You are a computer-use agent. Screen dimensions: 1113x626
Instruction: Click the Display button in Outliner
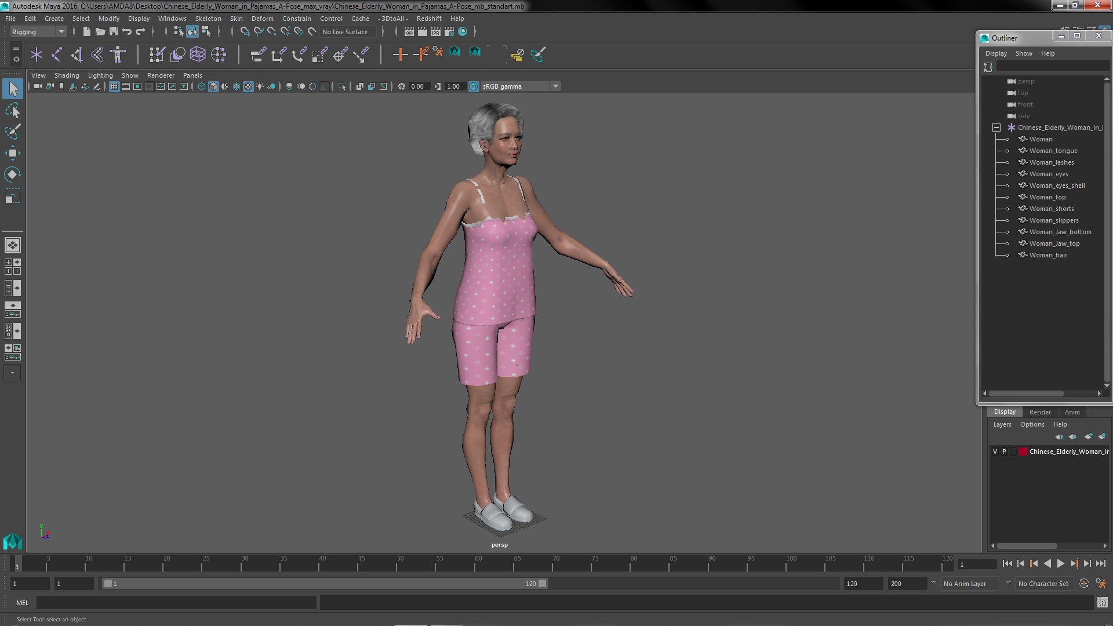[x=996, y=53]
